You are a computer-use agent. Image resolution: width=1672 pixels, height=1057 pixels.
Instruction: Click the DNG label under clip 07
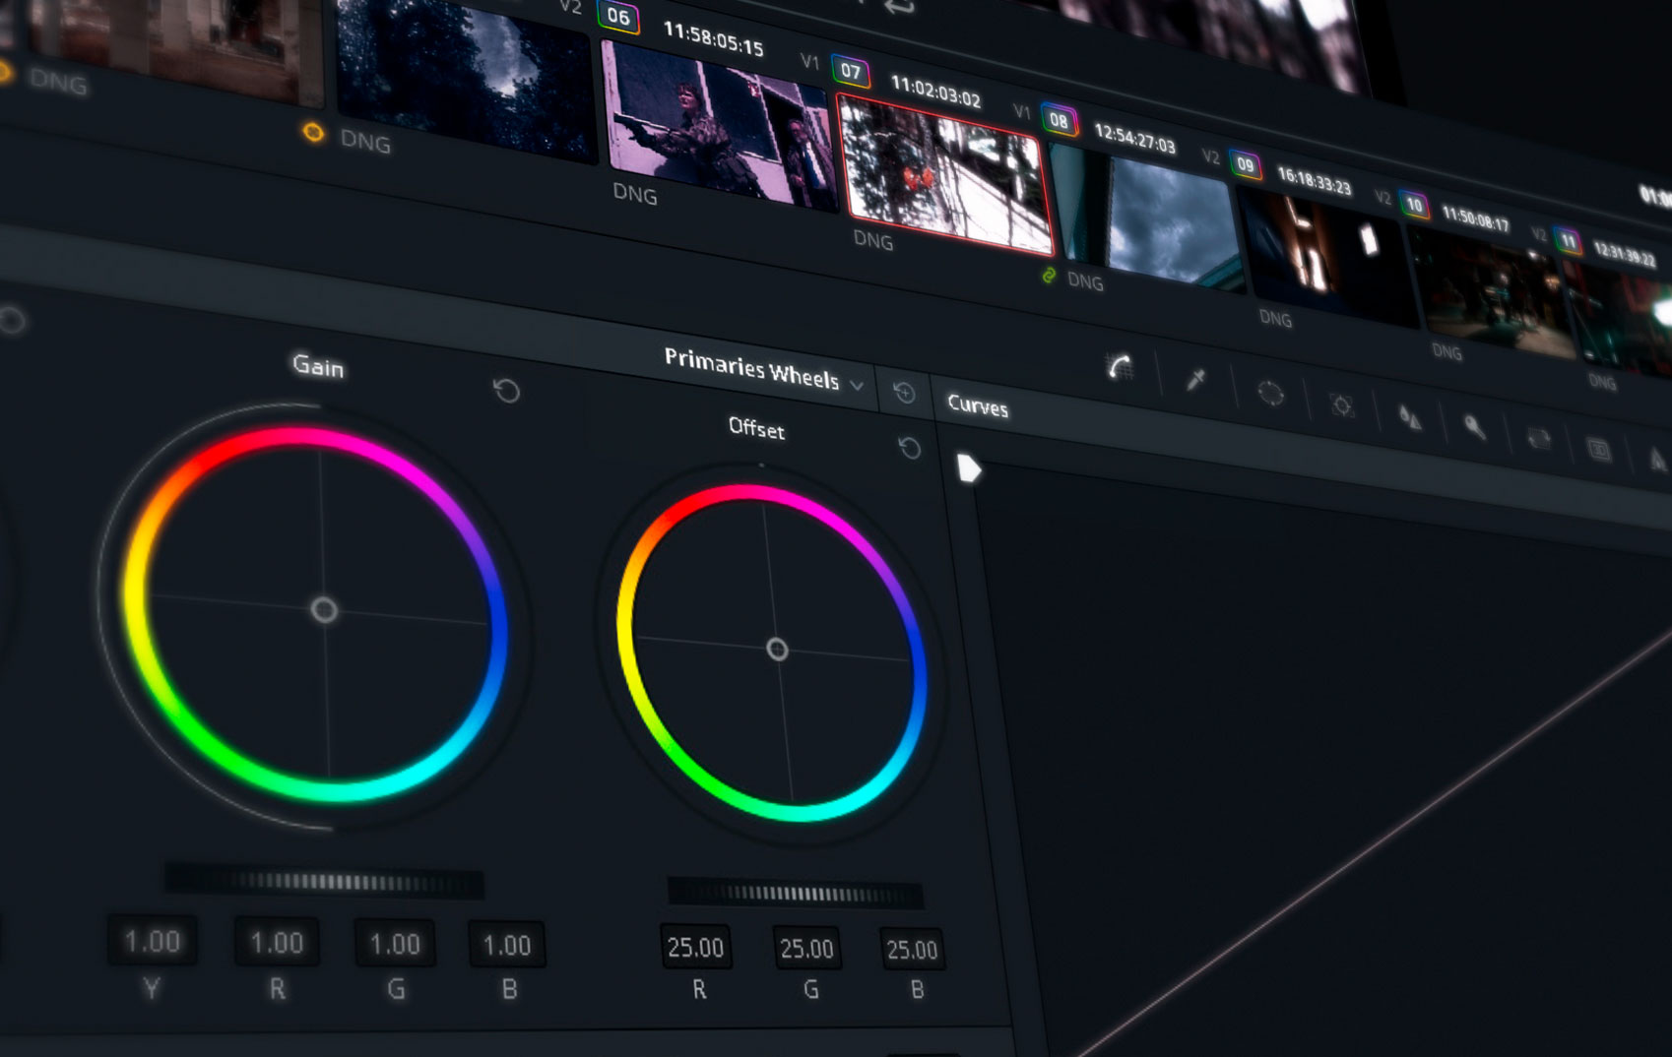873,239
